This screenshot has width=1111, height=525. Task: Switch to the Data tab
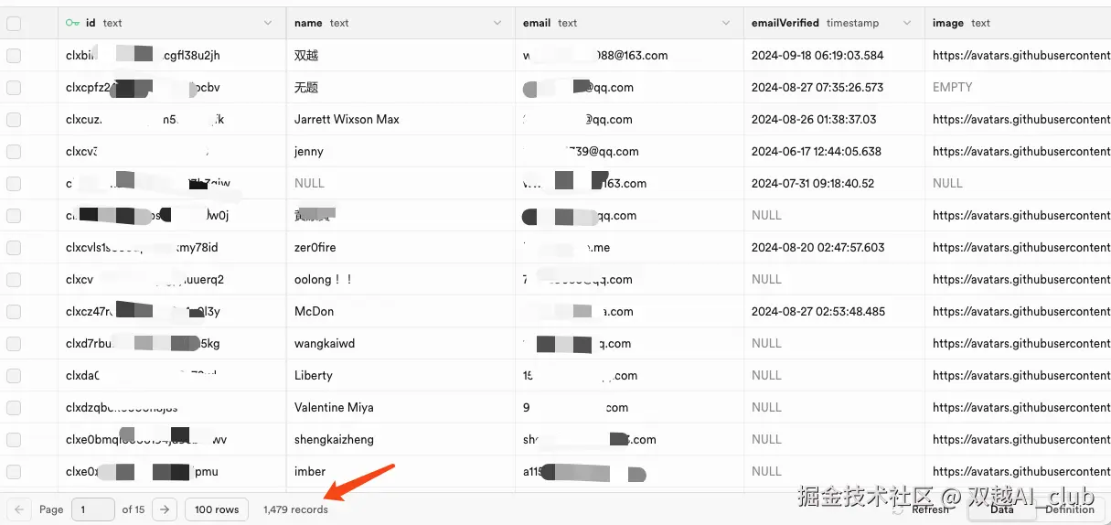coord(1001,509)
